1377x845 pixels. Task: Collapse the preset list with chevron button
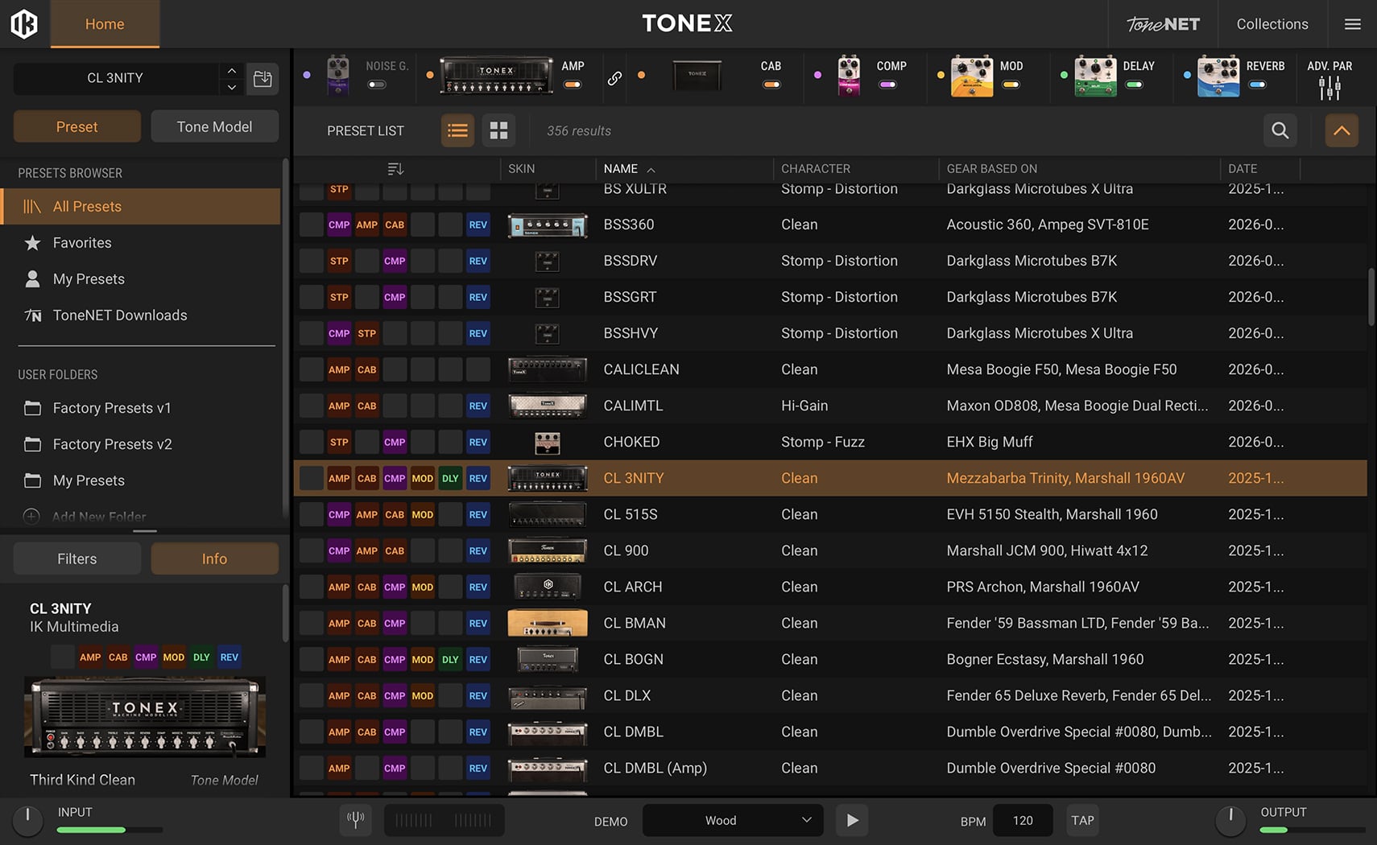tap(1342, 130)
